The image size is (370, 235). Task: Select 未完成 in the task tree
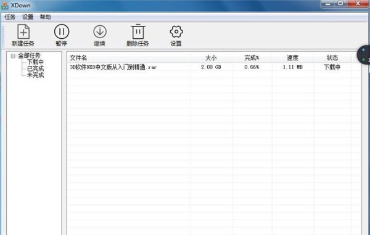pos(35,75)
